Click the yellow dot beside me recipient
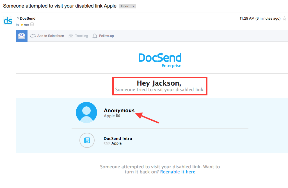The width and height of the screenshot is (288, 188). 22,25
